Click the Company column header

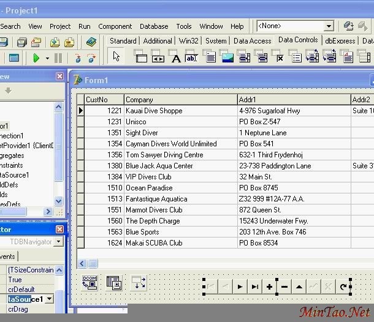(180, 99)
